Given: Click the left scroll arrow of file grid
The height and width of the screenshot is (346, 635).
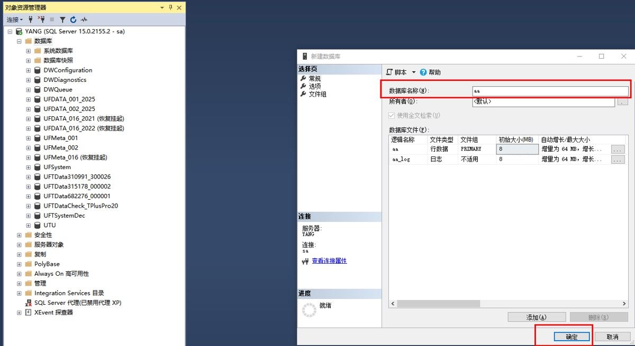Looking at the screenshot, I should point(393,304).
